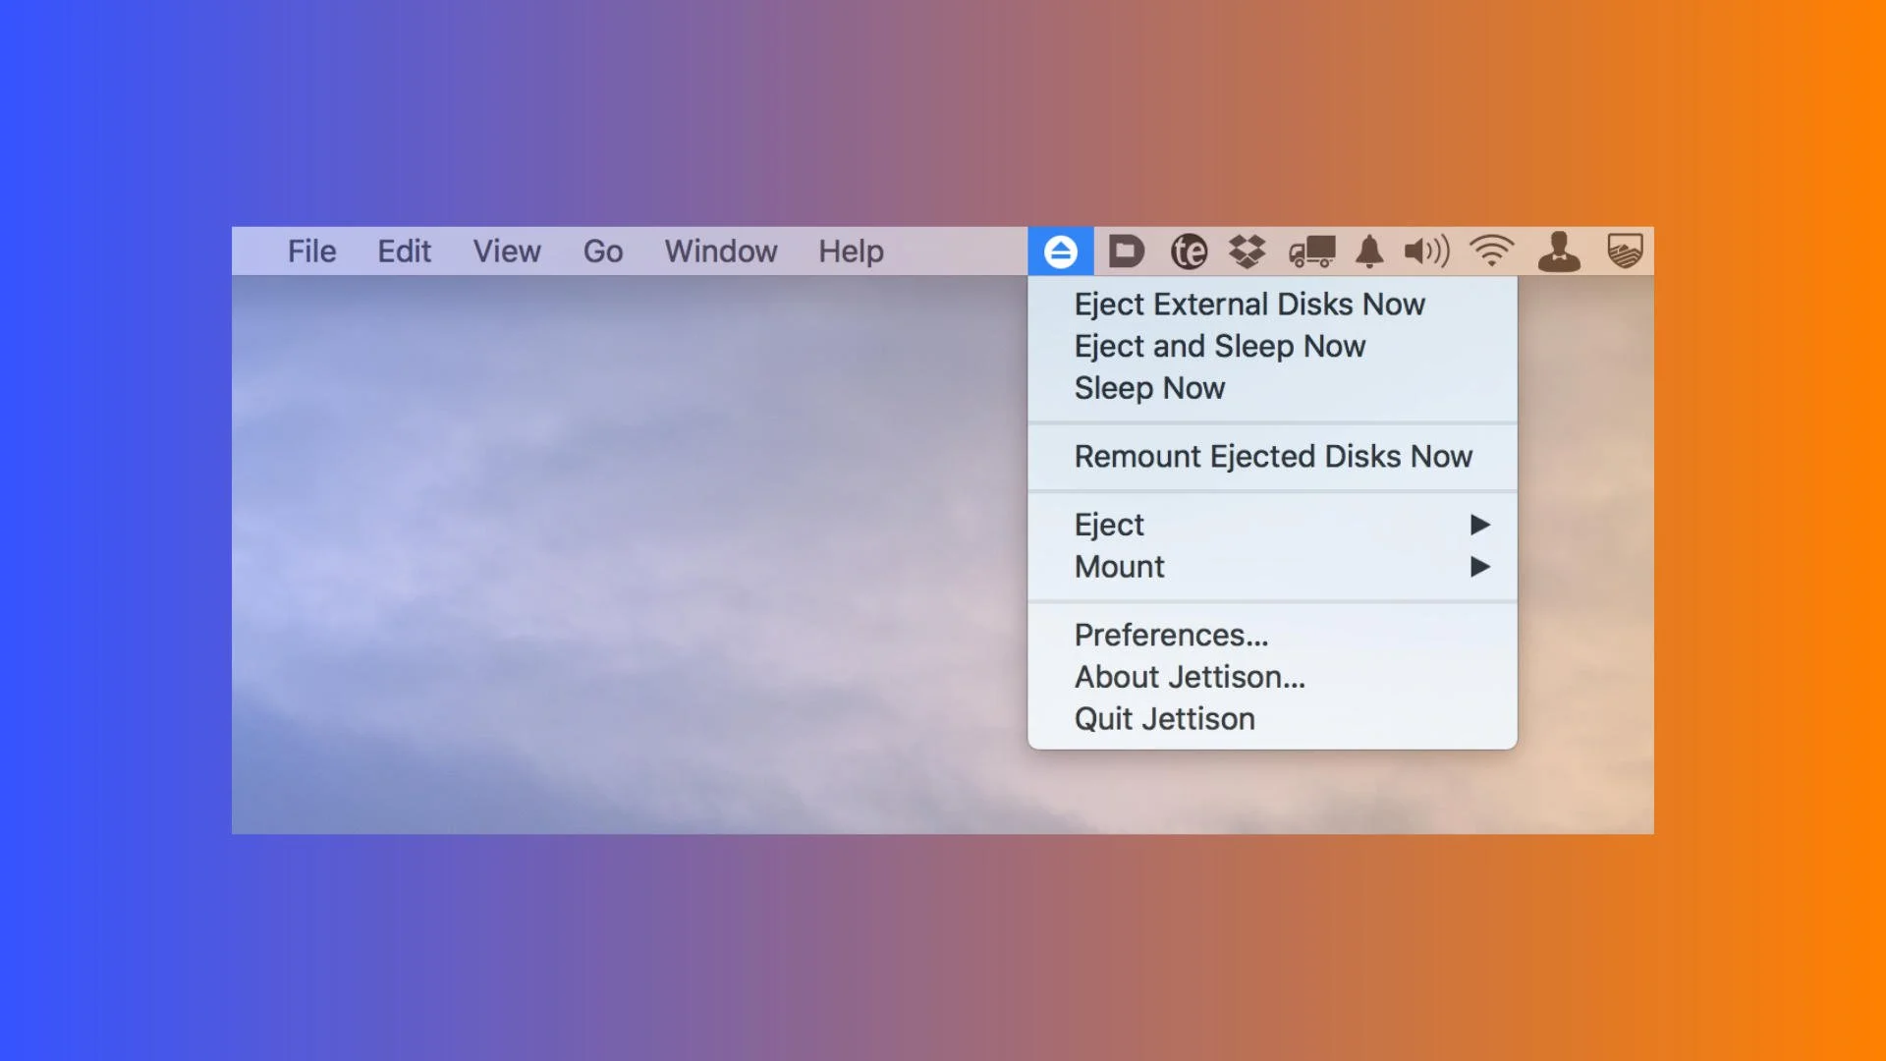Expand the Eject submenu arrow
The height and width of the screenshot is (1061, 1886).
[1479, 525]
